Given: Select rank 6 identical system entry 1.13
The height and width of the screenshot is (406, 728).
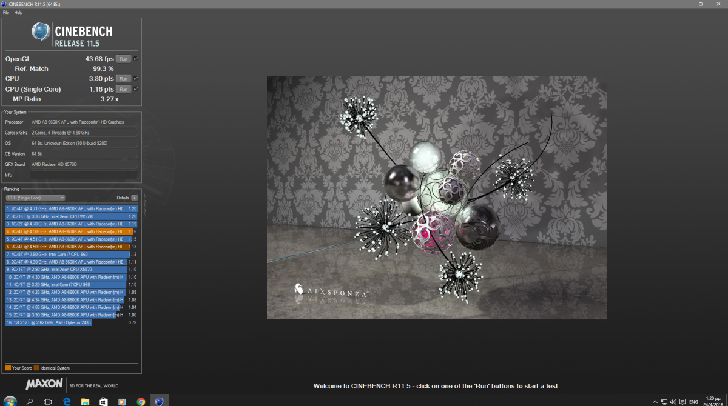Looking at the screenshot, I should coord(72,247).
